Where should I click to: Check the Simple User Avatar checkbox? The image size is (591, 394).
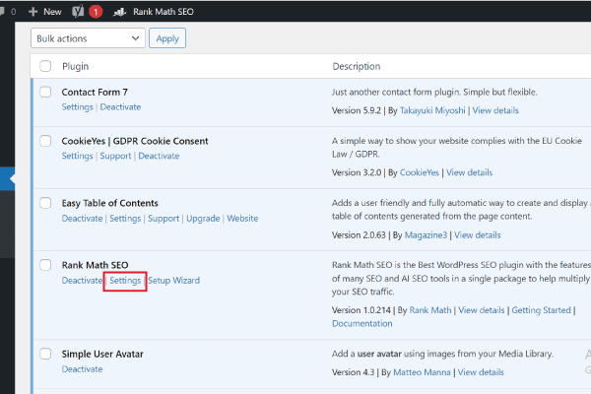45,354
